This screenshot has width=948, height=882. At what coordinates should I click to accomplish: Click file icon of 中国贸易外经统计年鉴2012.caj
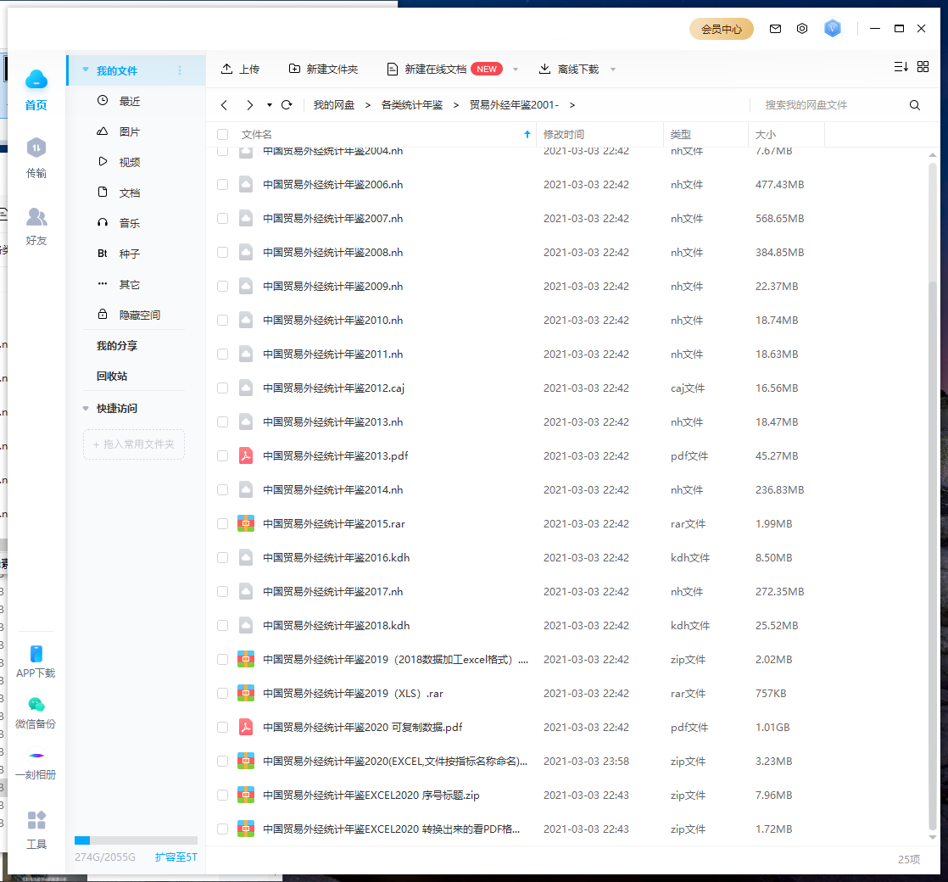tap(245, 388)
